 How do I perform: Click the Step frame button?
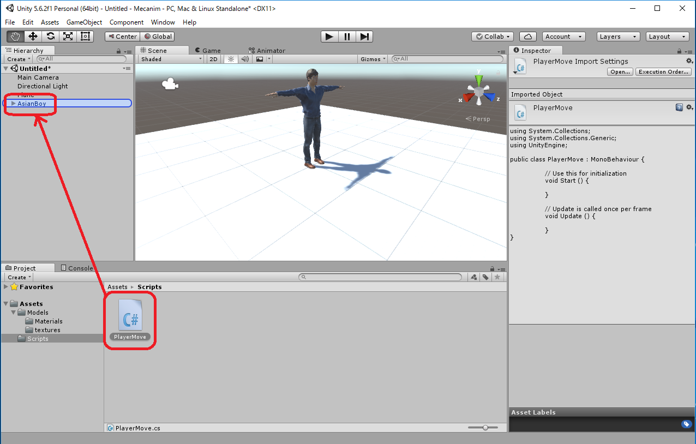pyautogui.click(x=365, y=37)
